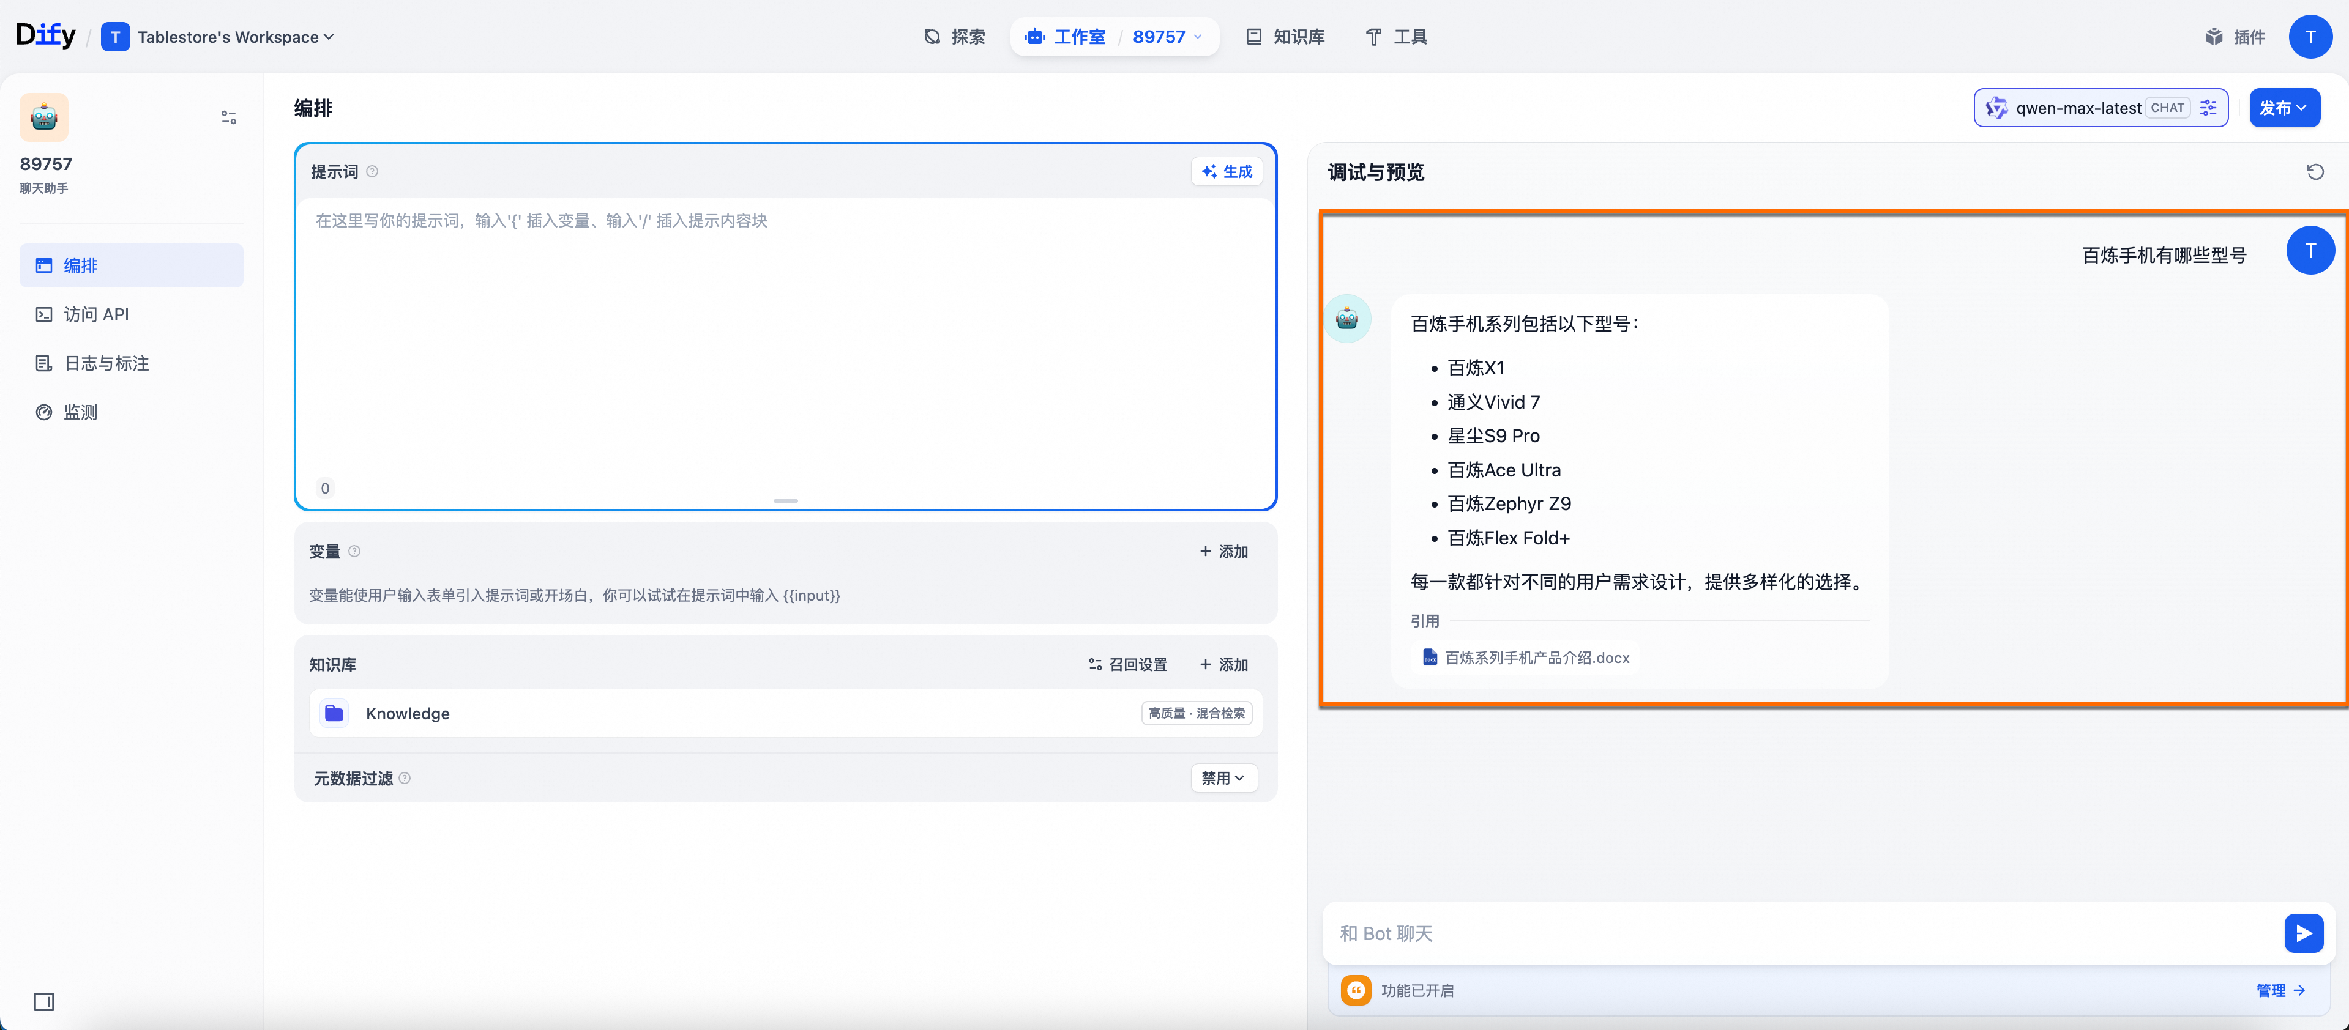The height and width of the screenshot is (1030, 2349).
Task: Click the user avatar T in the top bar
Action: tap(2310, 37)
